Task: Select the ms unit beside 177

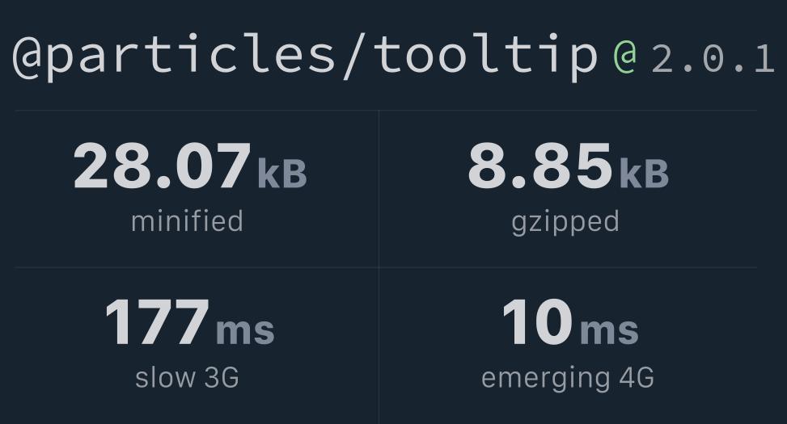Action: tap(245, 331)
